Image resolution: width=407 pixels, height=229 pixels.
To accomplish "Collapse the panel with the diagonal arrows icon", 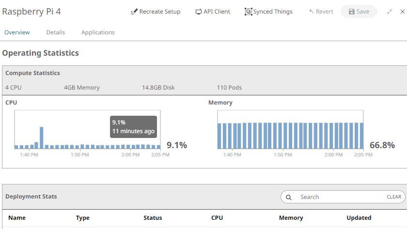I will [390, 12].
